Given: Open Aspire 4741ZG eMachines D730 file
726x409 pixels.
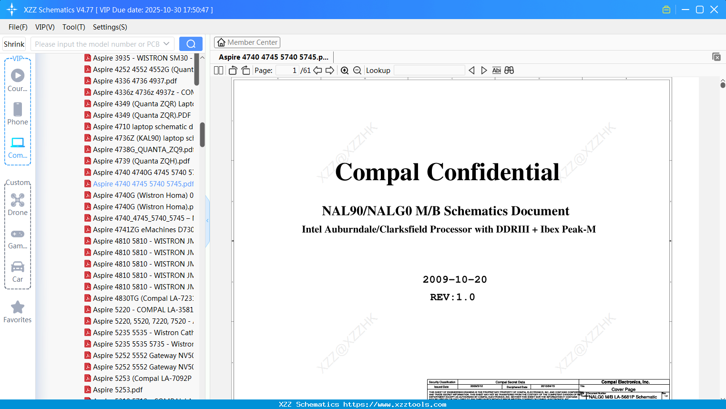Looking at the screenshot, I should tap(139, 230).
